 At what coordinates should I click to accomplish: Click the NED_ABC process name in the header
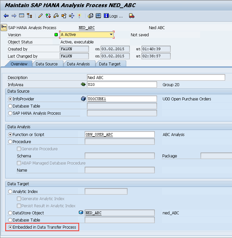tap(87, 28)
